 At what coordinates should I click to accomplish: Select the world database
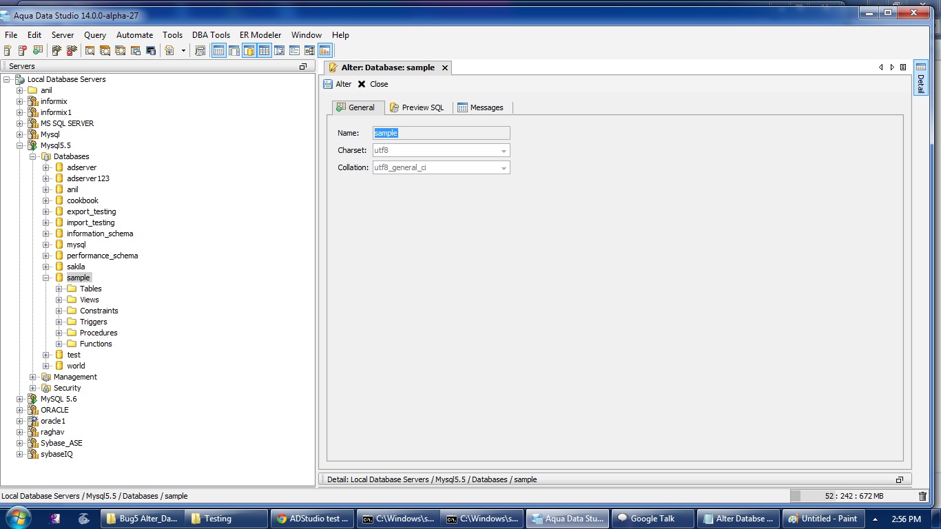76,366
